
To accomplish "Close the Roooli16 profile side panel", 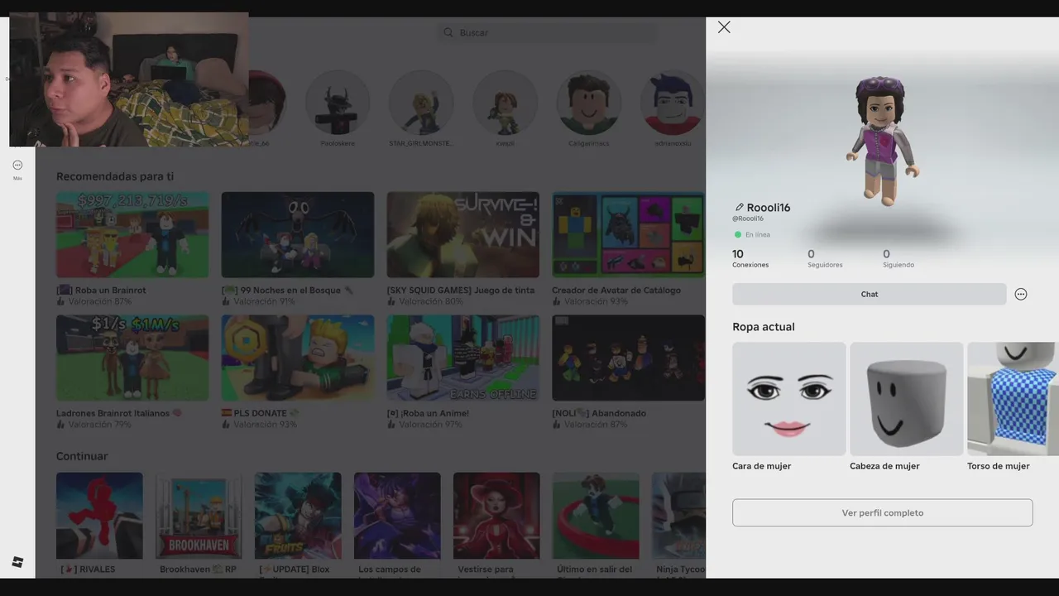I will (x=724, y=27).
